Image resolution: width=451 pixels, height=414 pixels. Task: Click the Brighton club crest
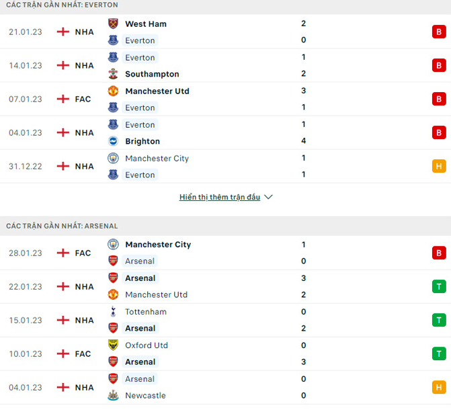tap(113, 141)
